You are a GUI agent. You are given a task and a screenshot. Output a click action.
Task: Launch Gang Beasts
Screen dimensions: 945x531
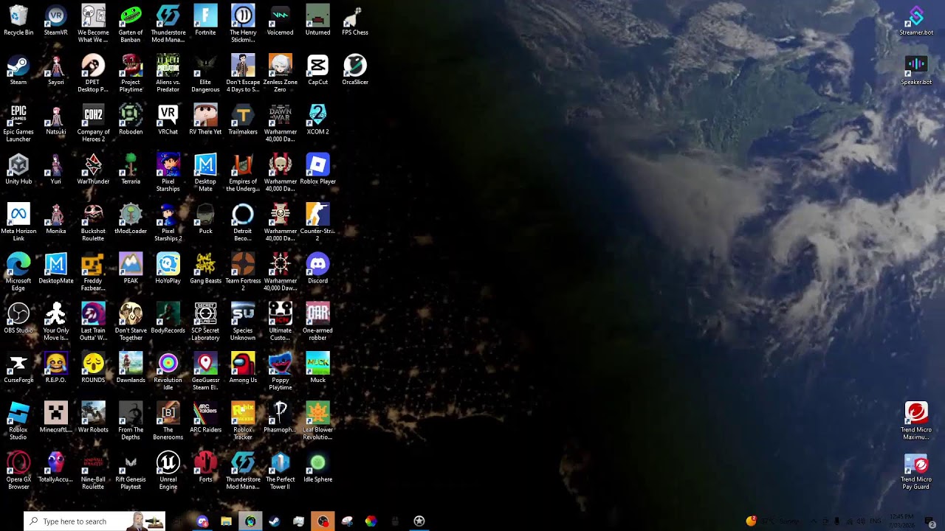pos(205,268)
